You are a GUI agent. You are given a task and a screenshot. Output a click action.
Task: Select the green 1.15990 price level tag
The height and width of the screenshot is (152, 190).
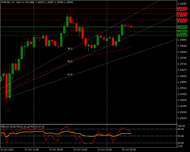(x=182, y=35)
